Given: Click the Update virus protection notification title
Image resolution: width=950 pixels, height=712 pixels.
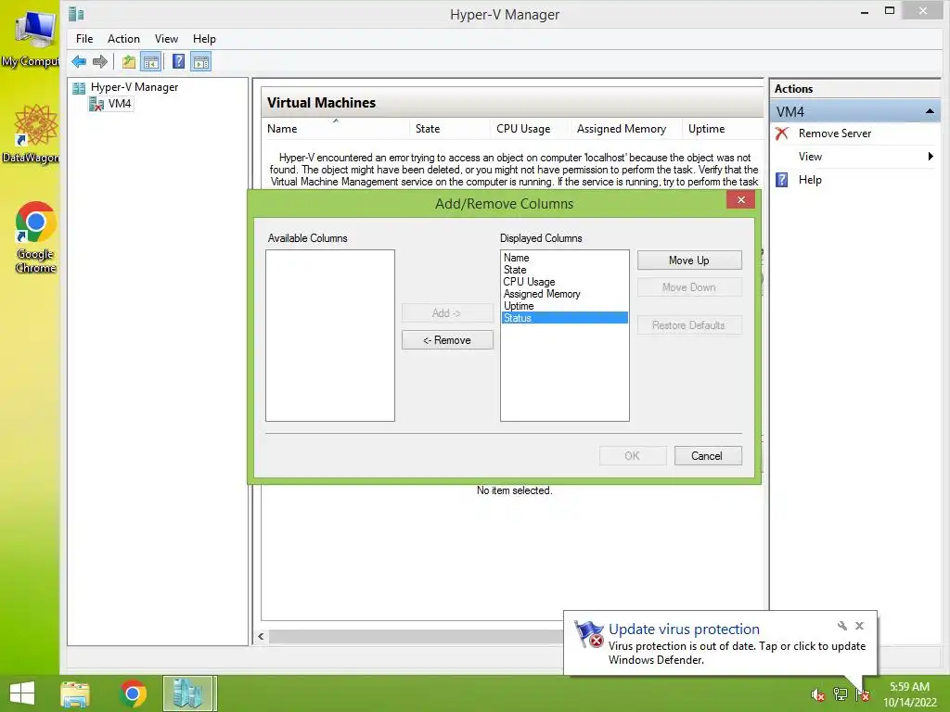Looking at the screenshot, I should (684, 629).
